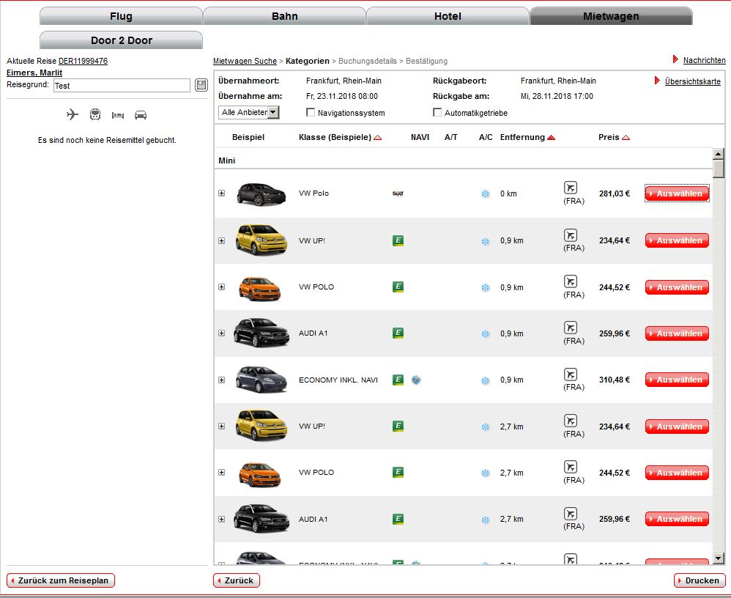
Task: Select the Mietwagen tab
Action: coord(611,16)
